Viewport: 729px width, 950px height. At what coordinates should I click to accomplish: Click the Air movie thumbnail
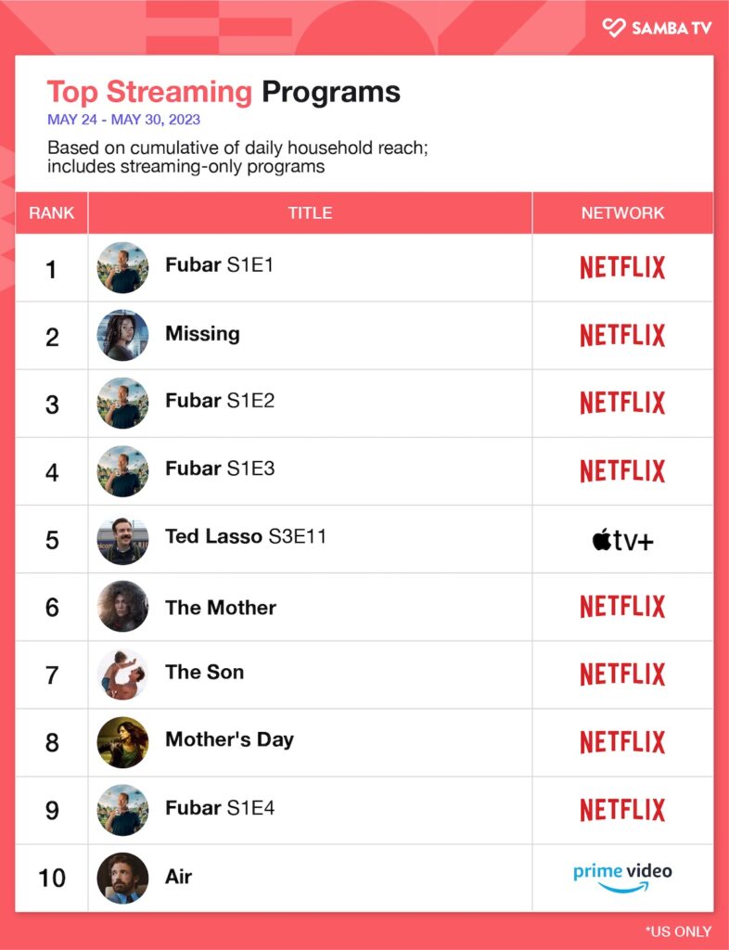122,878
